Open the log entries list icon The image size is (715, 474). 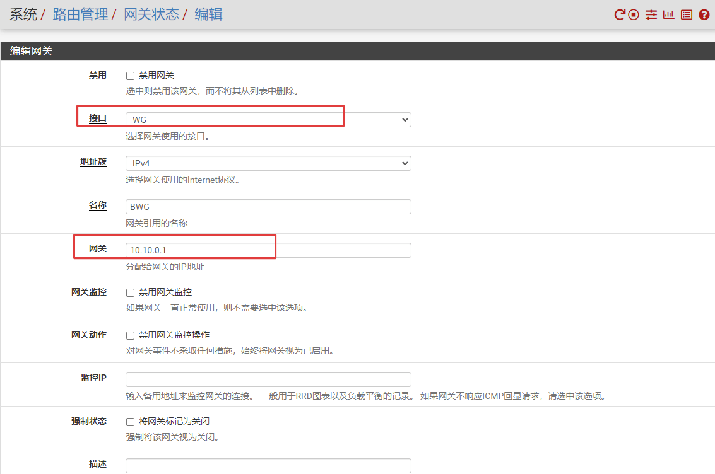[687, 14]
